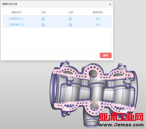Click the 0.2 friction value for CONTACT_2

98,24
